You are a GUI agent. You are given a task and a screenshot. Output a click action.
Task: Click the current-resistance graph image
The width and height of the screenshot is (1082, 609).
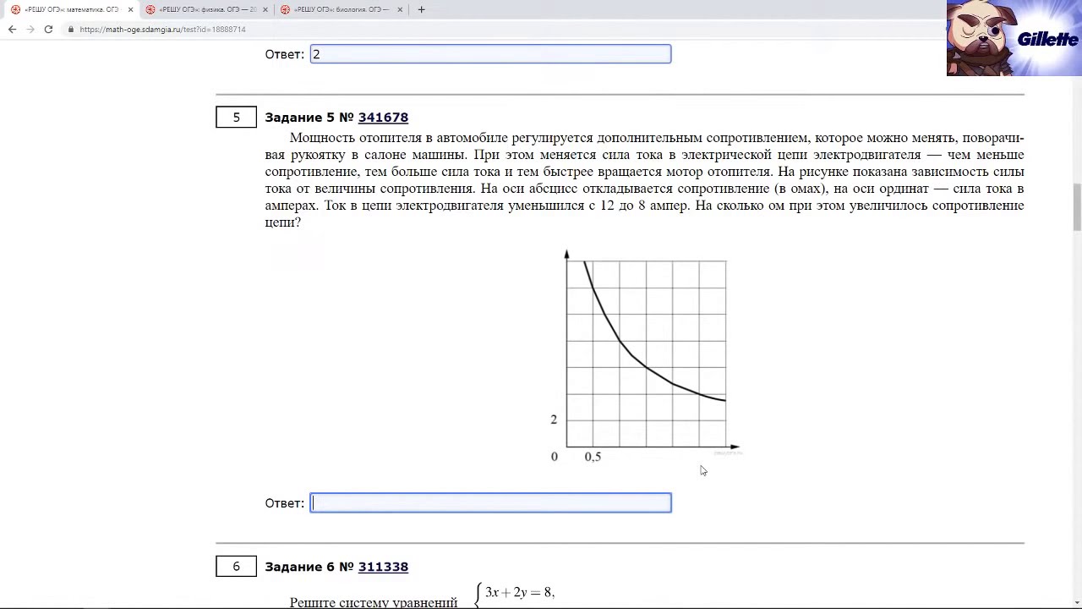click(645, 355)
